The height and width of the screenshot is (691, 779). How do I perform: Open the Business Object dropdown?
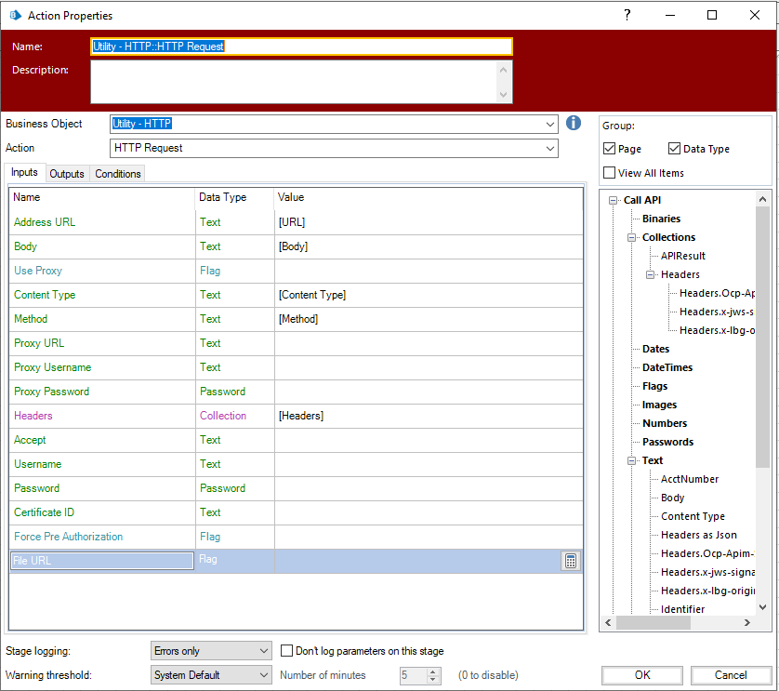click(x=551, y=124)
